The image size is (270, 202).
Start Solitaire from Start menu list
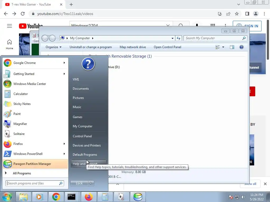click(35, 134)
